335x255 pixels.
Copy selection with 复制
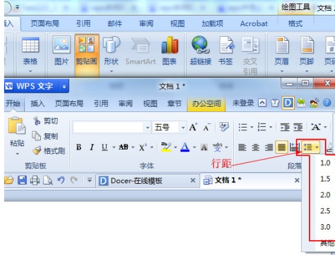click(x=45, y=136)
